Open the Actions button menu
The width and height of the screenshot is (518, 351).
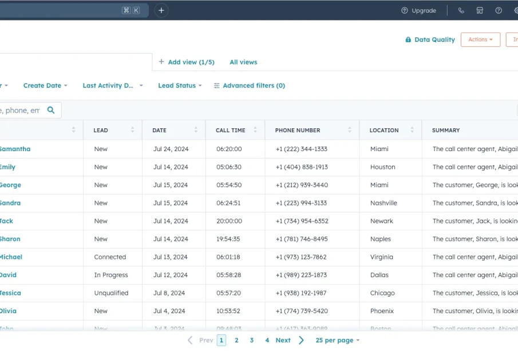480,40
